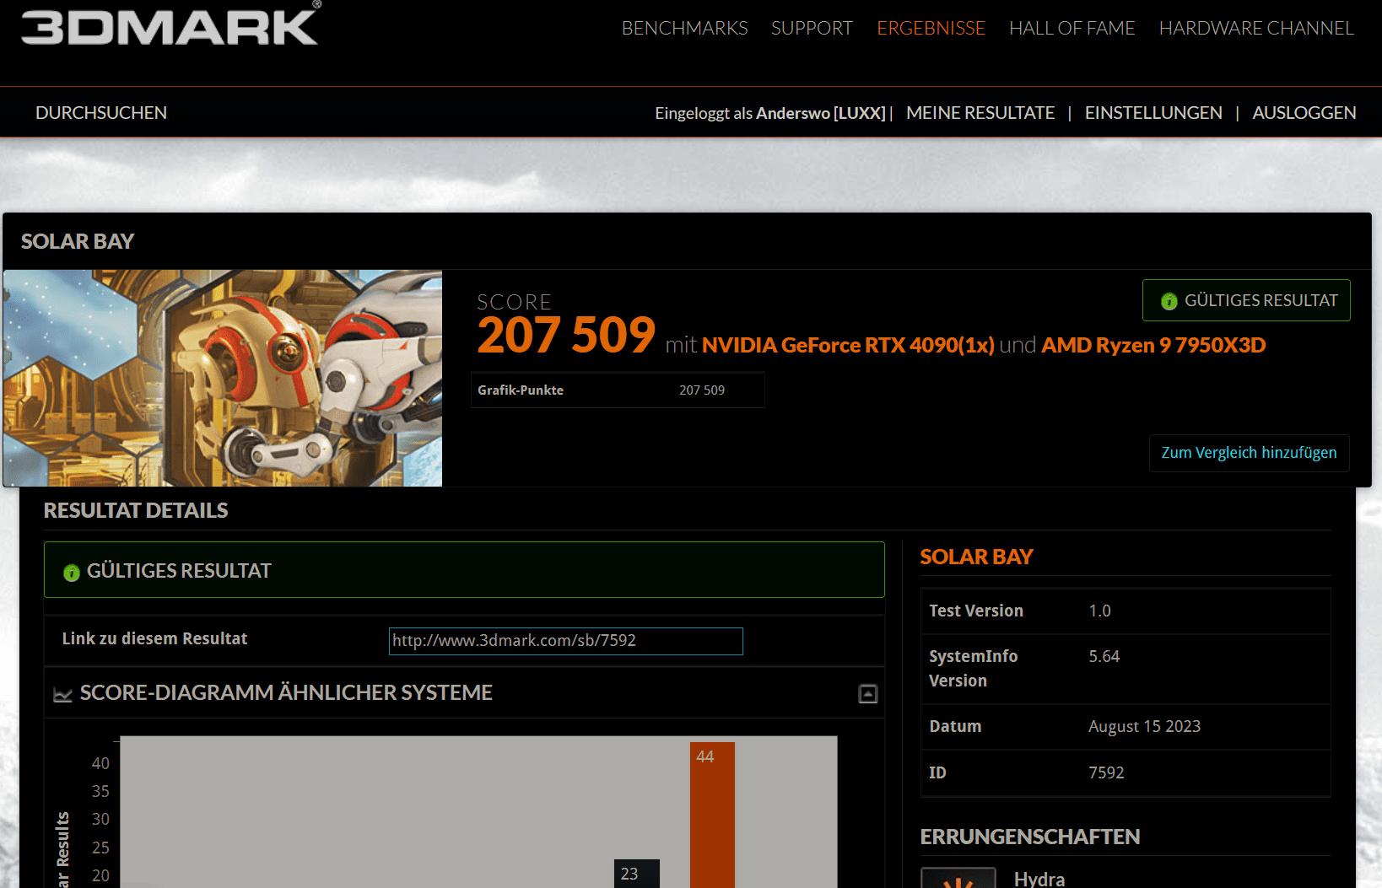The width and height of the screenshot is (1382, 888).
Task: Open MEINE RESULTATE
Action: tap(980, 112)
